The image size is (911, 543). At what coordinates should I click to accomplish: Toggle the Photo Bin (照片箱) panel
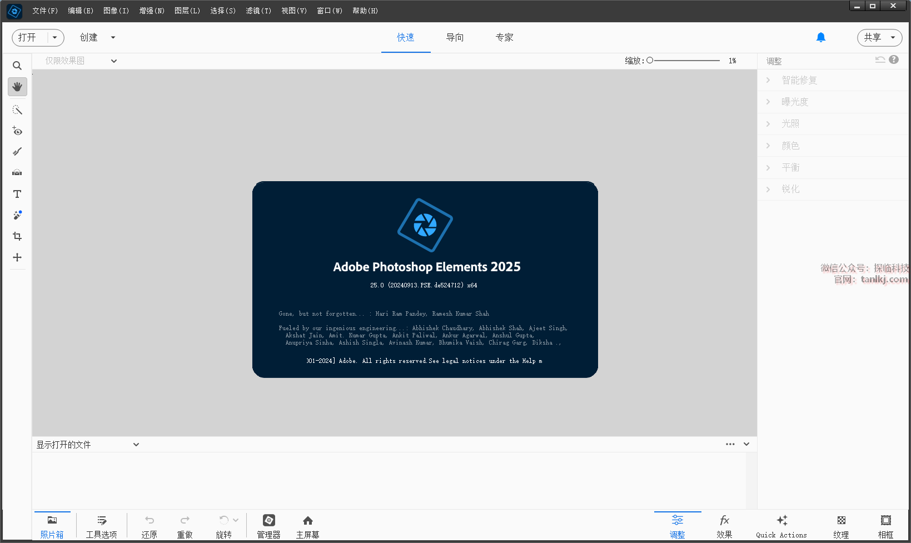coord(52,526)
